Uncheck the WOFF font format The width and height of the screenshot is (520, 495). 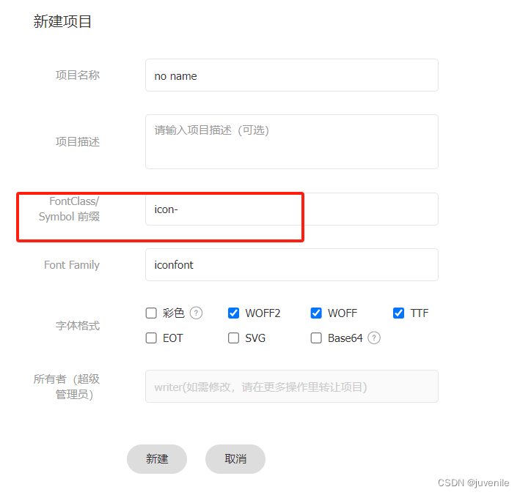click(316, 313)
